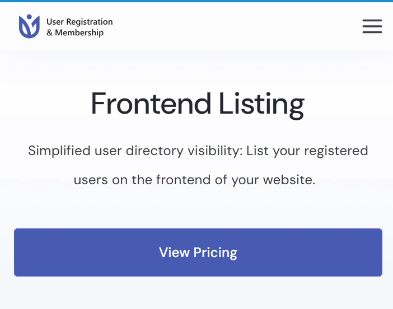
Task: Click the "Simplified user directory visibility" text line
Action: click(198, 151)
